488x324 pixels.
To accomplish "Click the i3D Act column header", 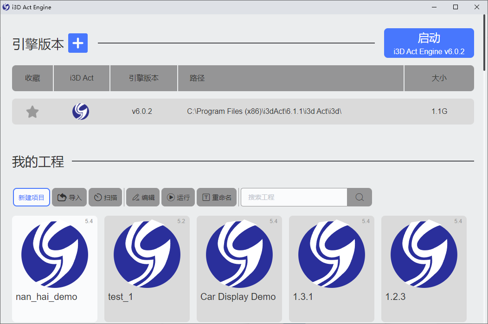I will (x=82, y=78).
